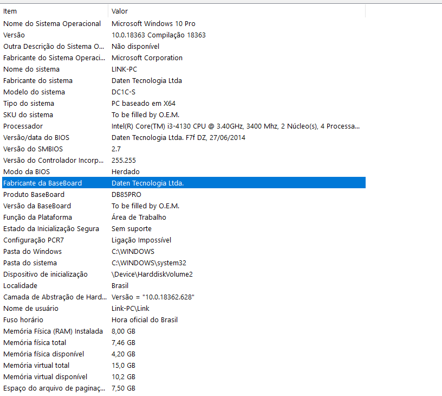Select the Versão do SMBIOS row
This screenshot has width=442, height=396.
click(184, 149)
